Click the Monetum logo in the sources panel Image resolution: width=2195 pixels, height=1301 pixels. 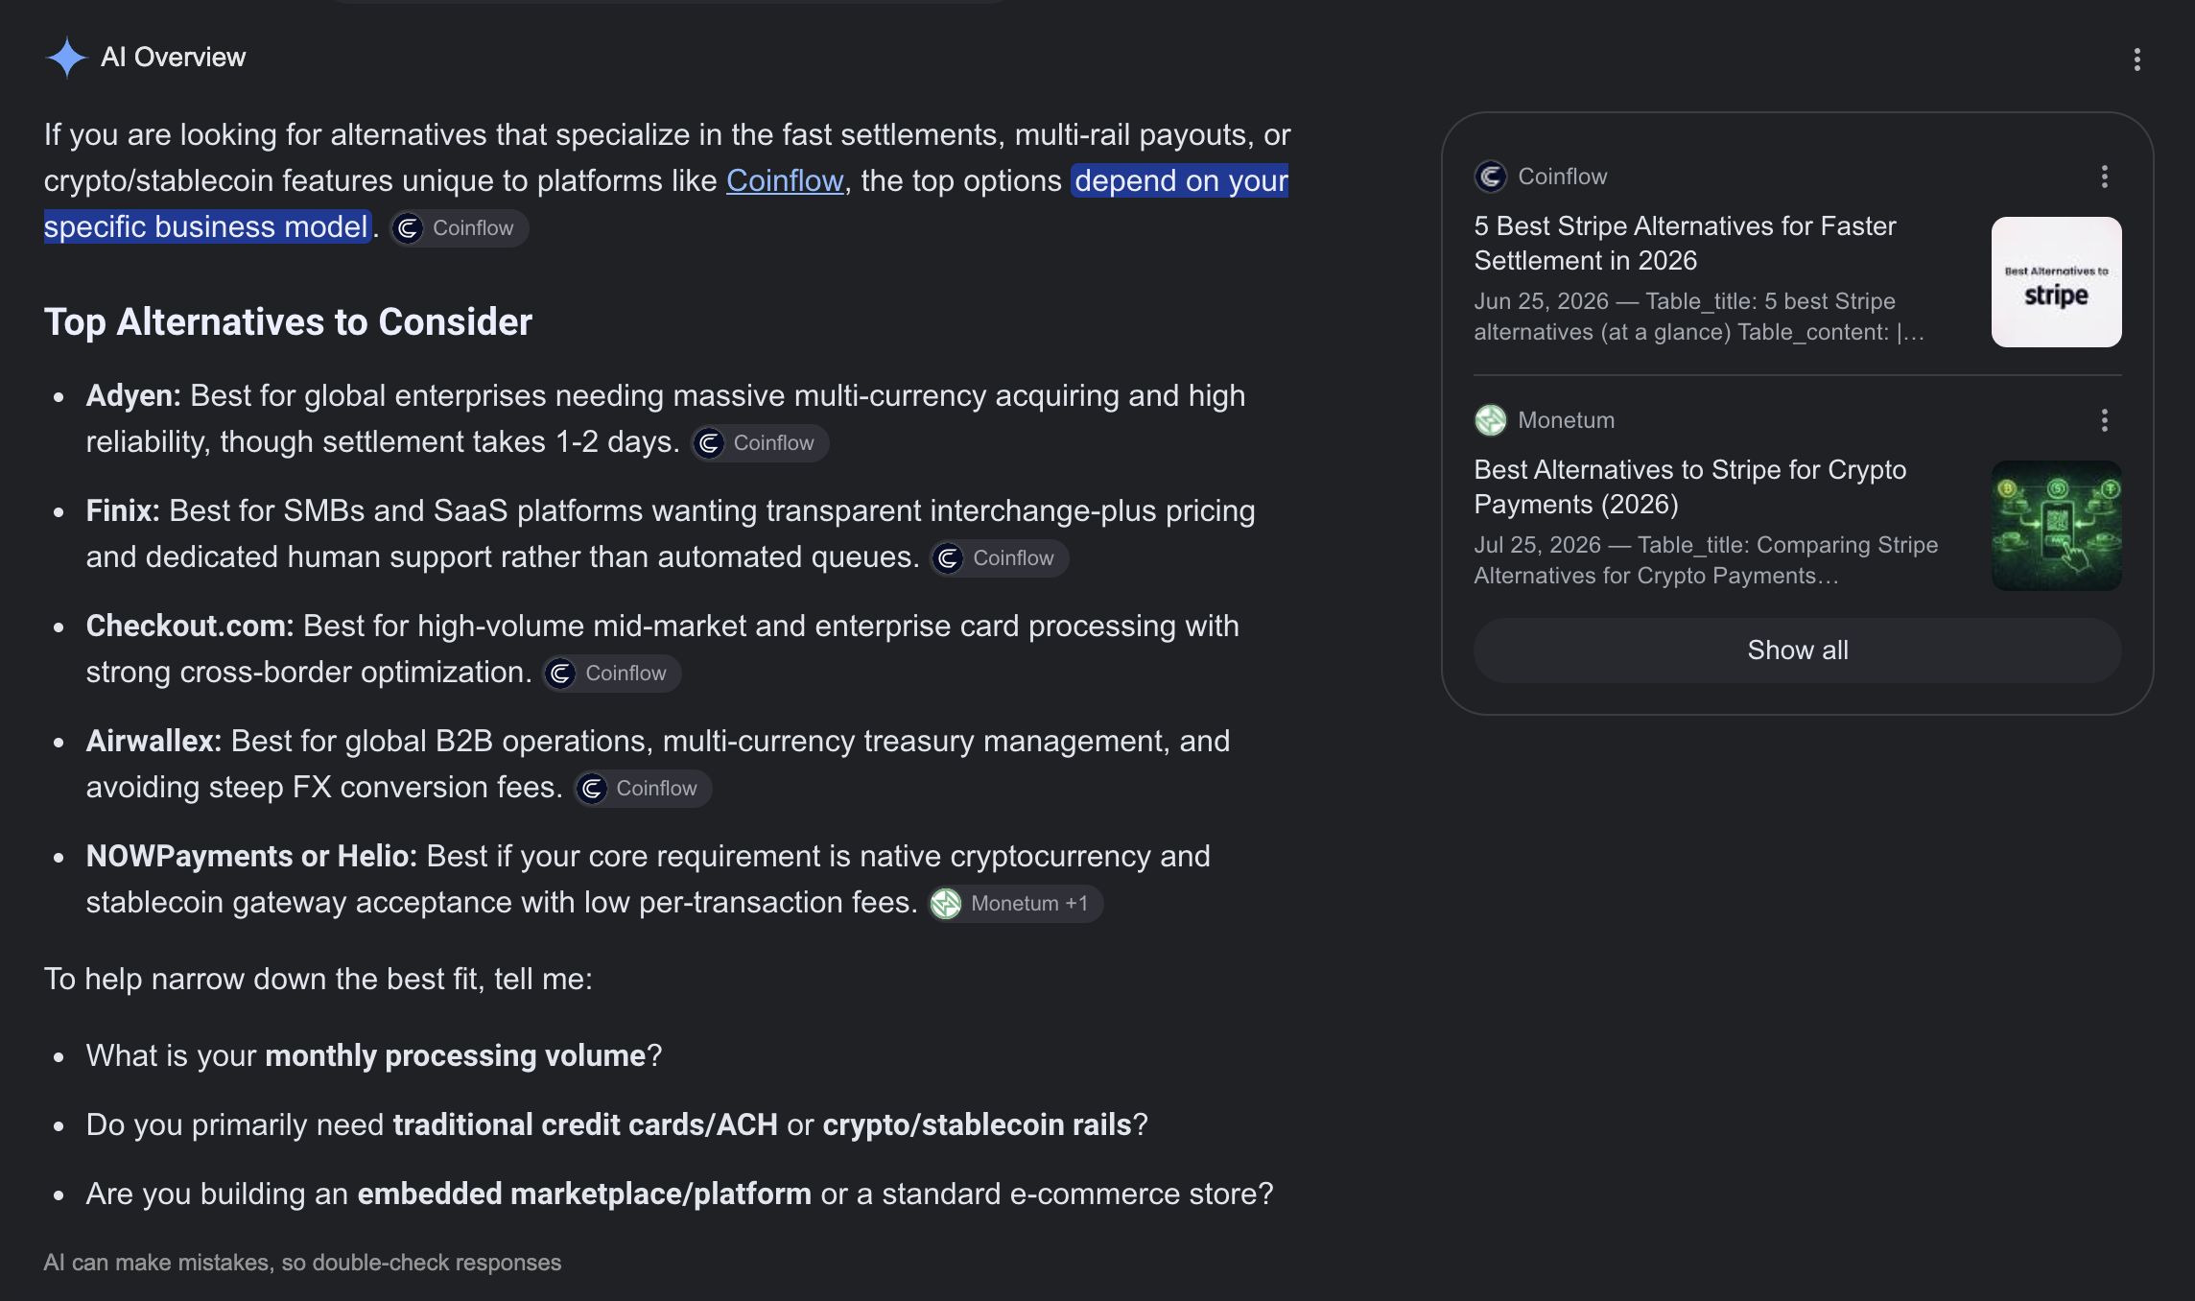(x=1490, y=420)
